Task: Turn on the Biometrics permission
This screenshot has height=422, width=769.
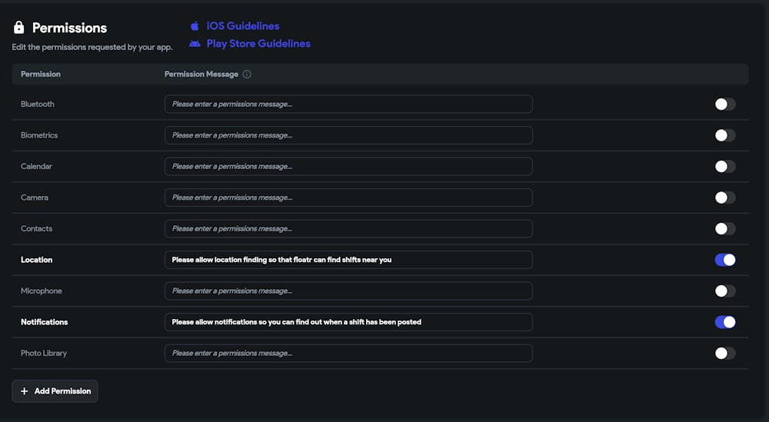Action: click(x=724, y=135)
